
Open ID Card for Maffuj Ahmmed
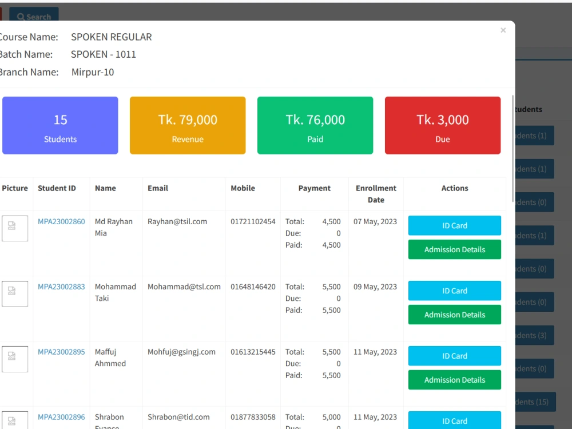pos(455,356)
